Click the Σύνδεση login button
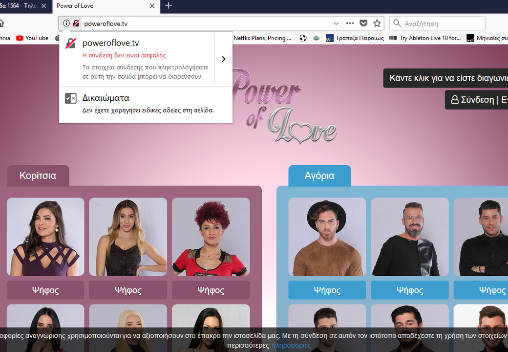 478,100
